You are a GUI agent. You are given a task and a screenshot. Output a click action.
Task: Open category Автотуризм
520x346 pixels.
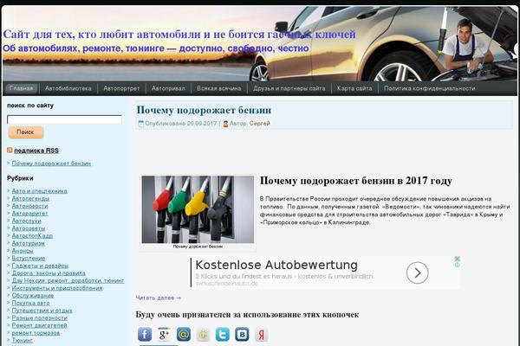coord(29,243)
